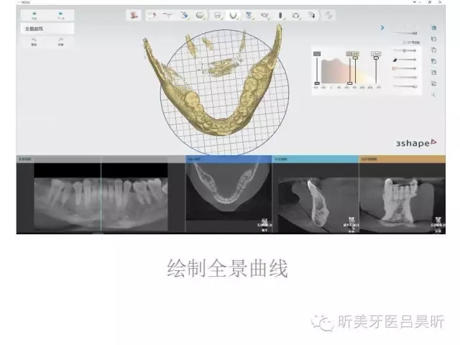Click the patient face icon in toolbar
This screenshot has width=460, height=345.
(134, 14)
